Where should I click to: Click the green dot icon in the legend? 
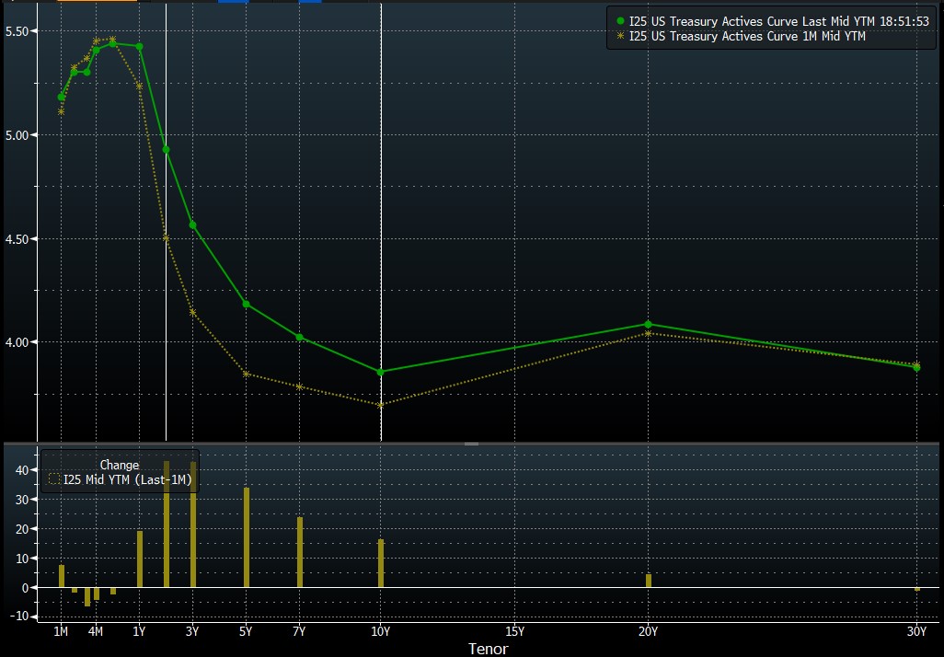620,21
